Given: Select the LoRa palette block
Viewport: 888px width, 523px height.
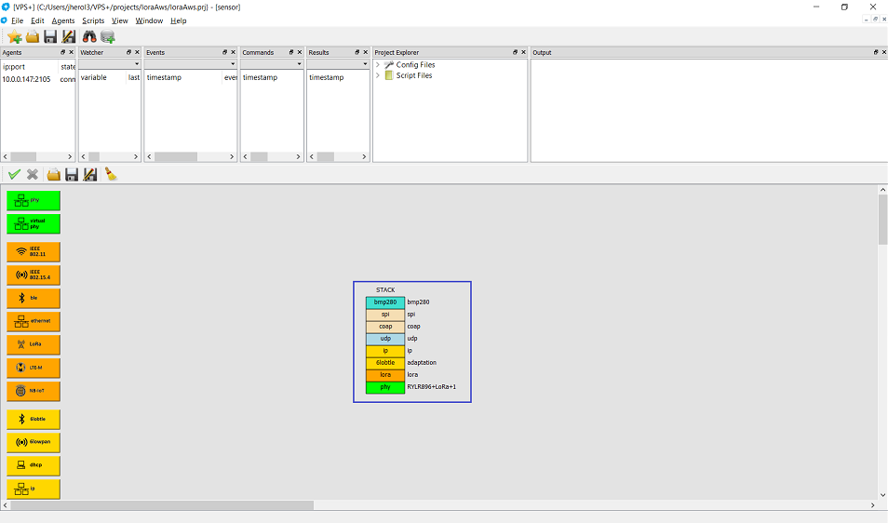Looking at the screenshot, I should pos(34,344).
